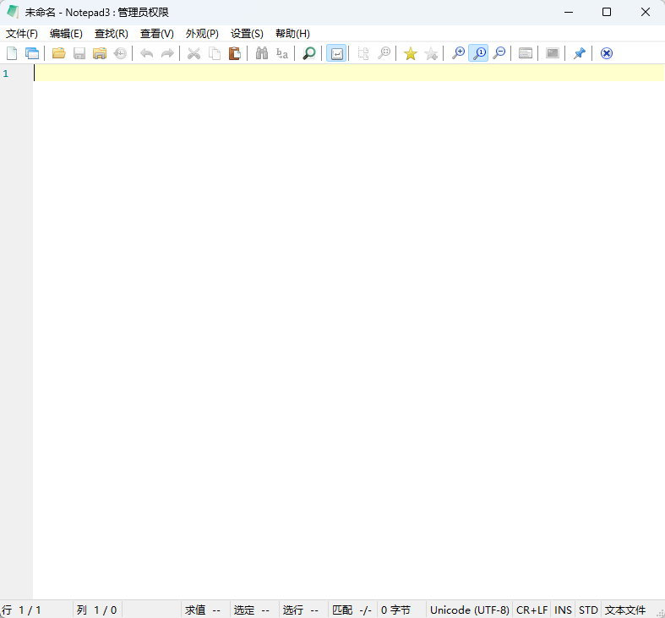Click the Save floppy disk icon
This screenshot has height=618, width=665.
(x=79, y=53)
